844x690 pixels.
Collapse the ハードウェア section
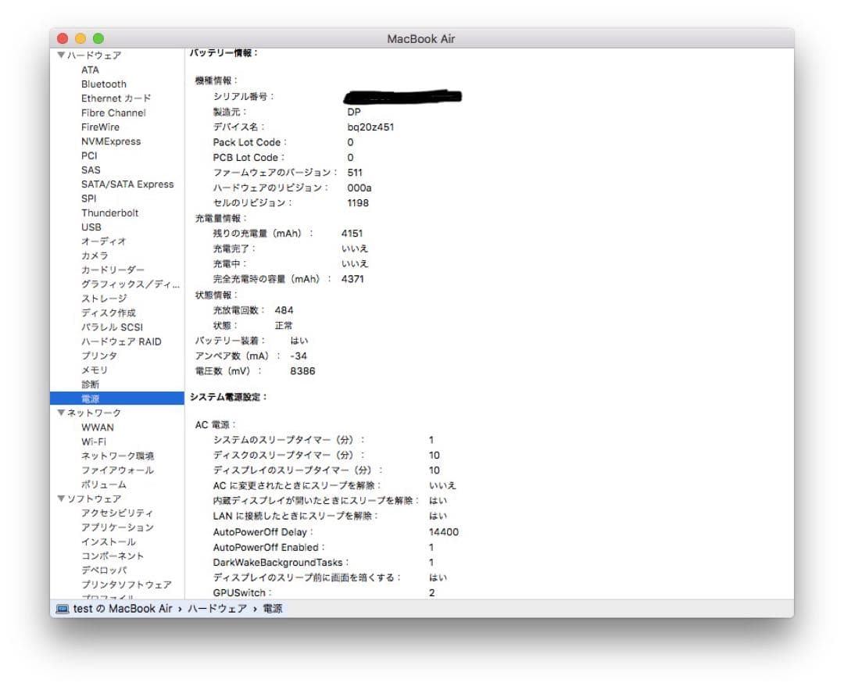pyautogui.click(x=61, y=55)
